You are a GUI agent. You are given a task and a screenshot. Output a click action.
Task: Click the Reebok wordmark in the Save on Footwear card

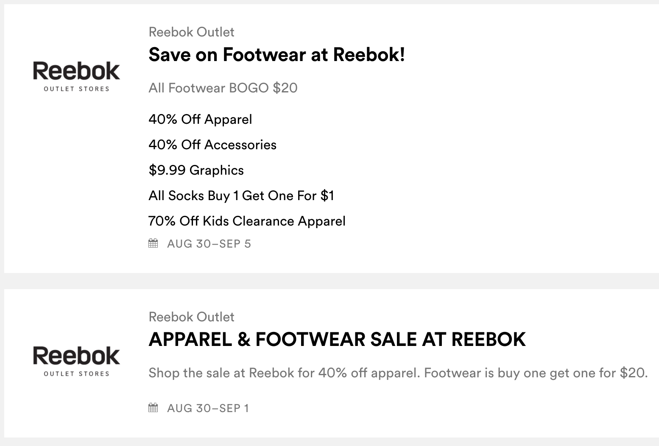pyautogui.click(x=76, y=71)
